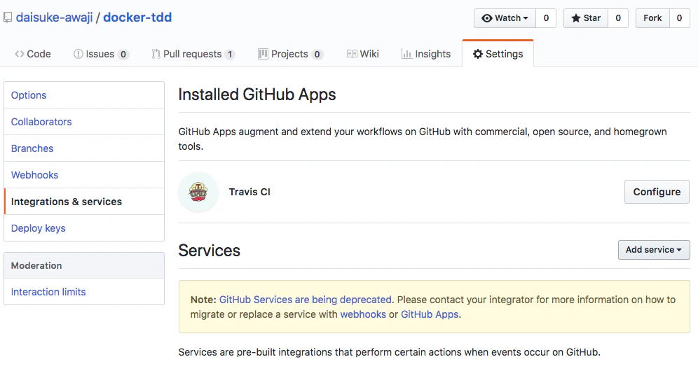This screenshot has height=371, width=698.
Task: Go to the Pull requests tab
Action: click(193, 54)
